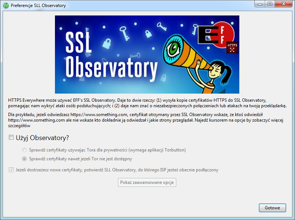Click the globe icon in the title bar
Screen dimensions: 295x220
click(6, 6)
